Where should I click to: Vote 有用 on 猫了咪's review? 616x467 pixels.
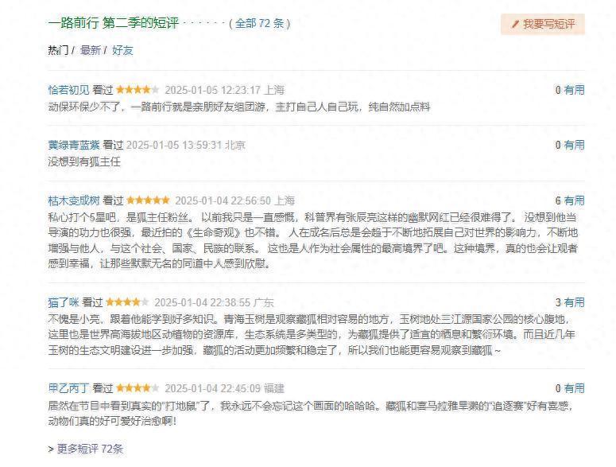(574, 302)
